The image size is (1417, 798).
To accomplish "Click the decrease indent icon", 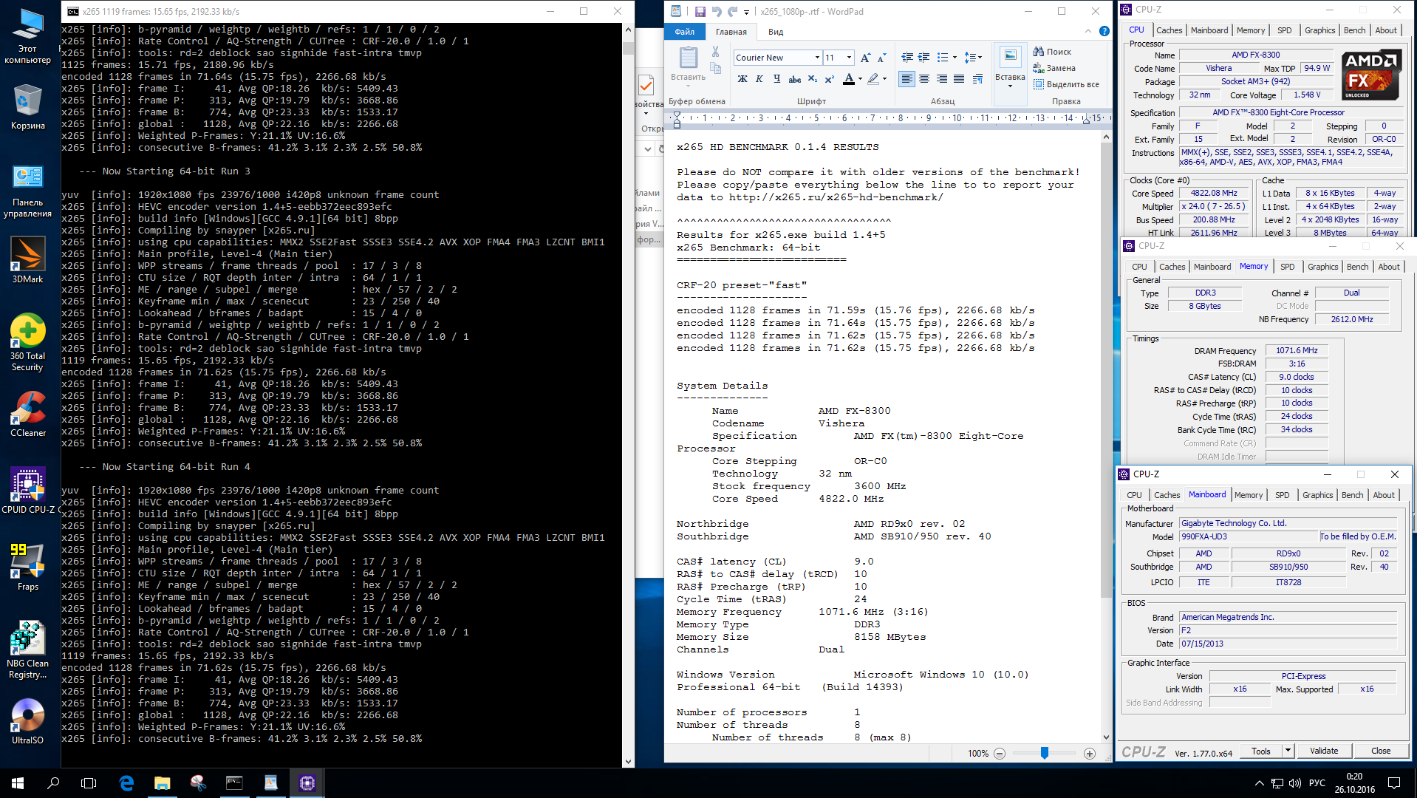I will [907, 58].
